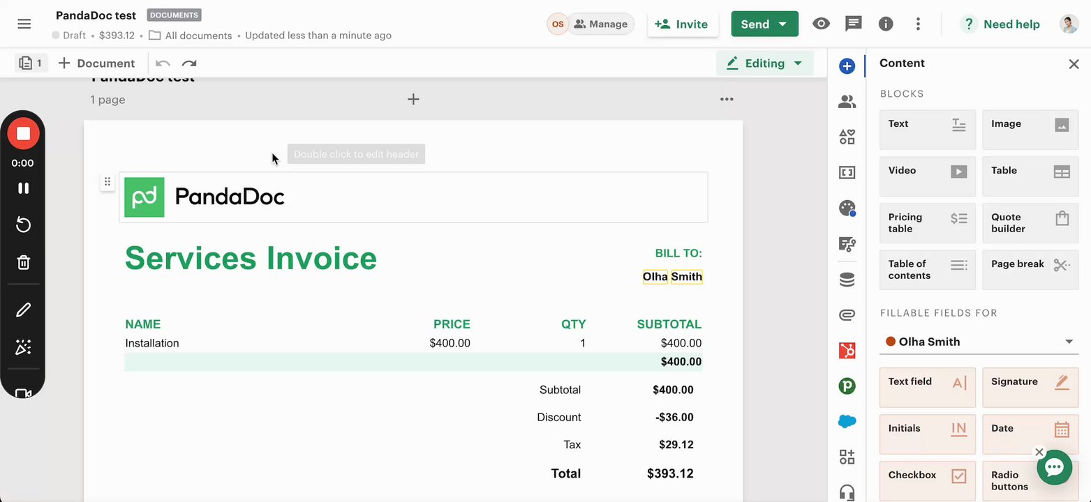The width and height of the screenshot is (1091, 502).
Task: Open the hamburger main menu
Action: (24, 24)
